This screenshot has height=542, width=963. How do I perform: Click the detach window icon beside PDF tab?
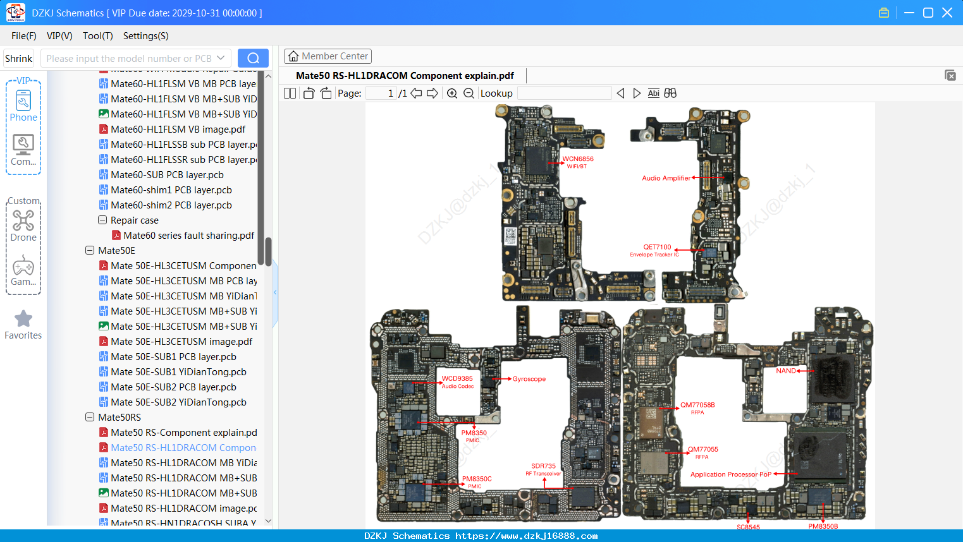click(950, 75)
